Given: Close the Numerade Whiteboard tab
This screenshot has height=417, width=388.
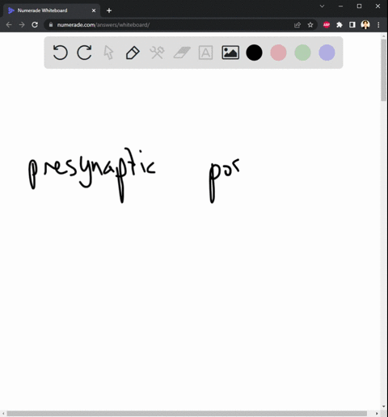Looking at the screenshot, I should point(94,11).
